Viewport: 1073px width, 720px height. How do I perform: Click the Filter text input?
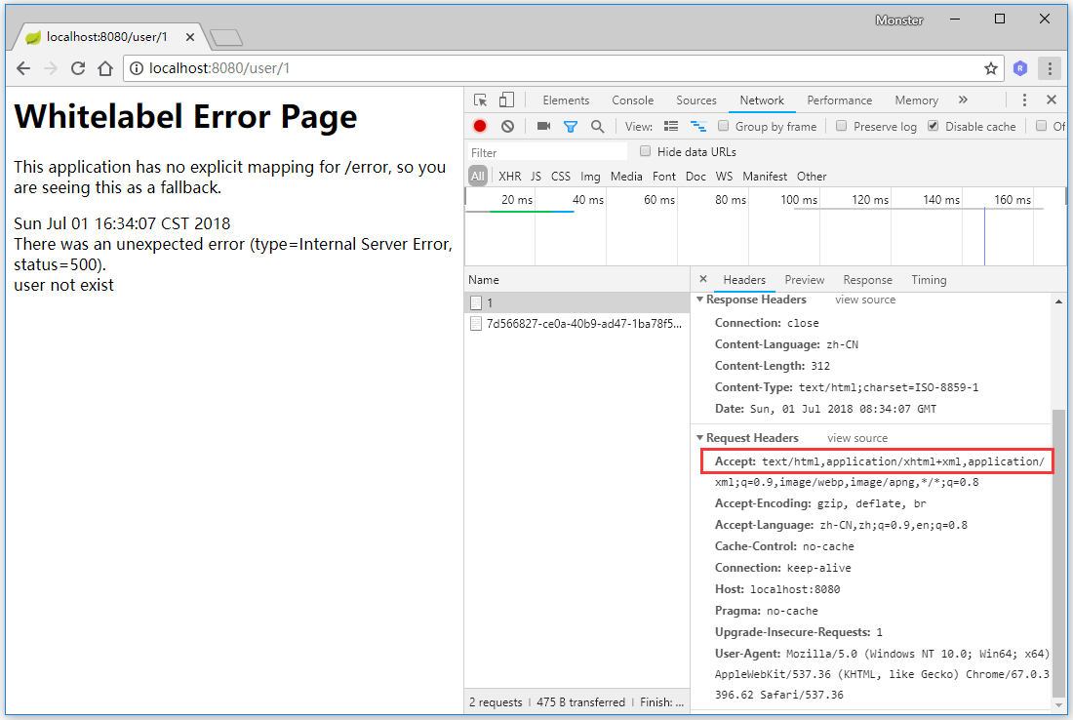[547, 152]
